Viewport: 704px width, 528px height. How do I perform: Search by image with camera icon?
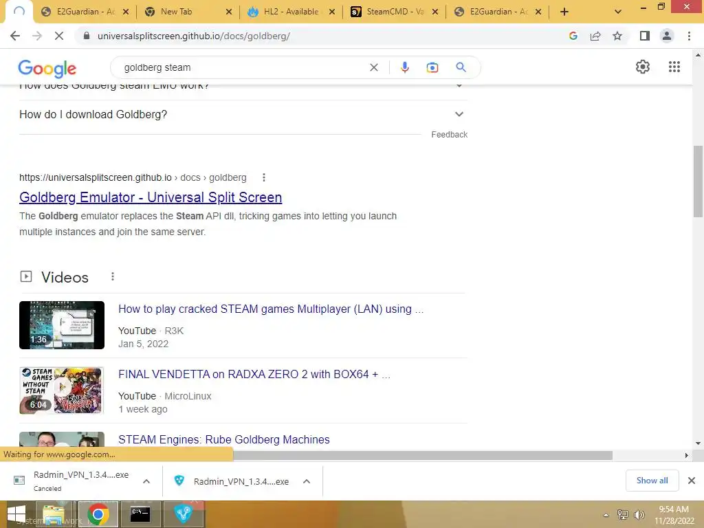tap(432, 67)
